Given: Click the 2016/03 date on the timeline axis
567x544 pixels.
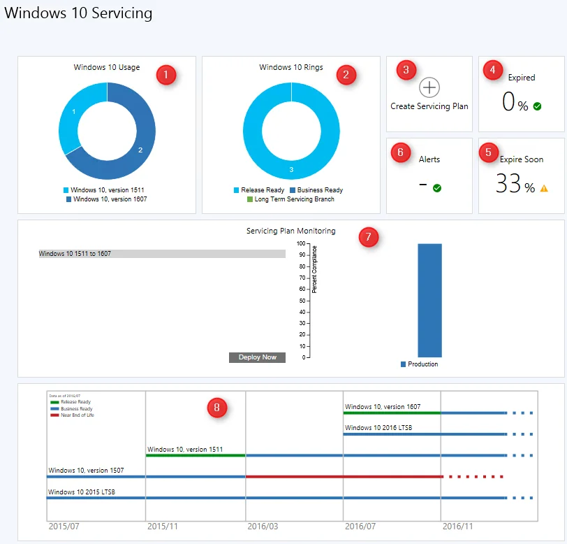Looking at the screenshot, I should (263, 527).
